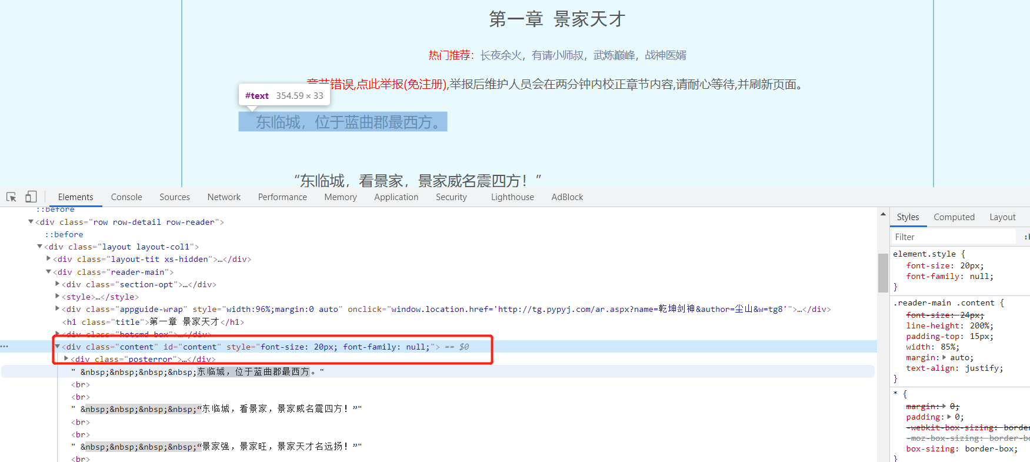Screen dimensions: 1030x462
Task: Select the Styles pane tab
Action: pyautogui.click(x=908, y=217)
